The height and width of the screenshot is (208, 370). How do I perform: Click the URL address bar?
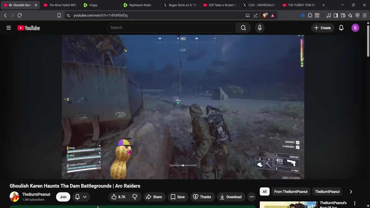156,15
